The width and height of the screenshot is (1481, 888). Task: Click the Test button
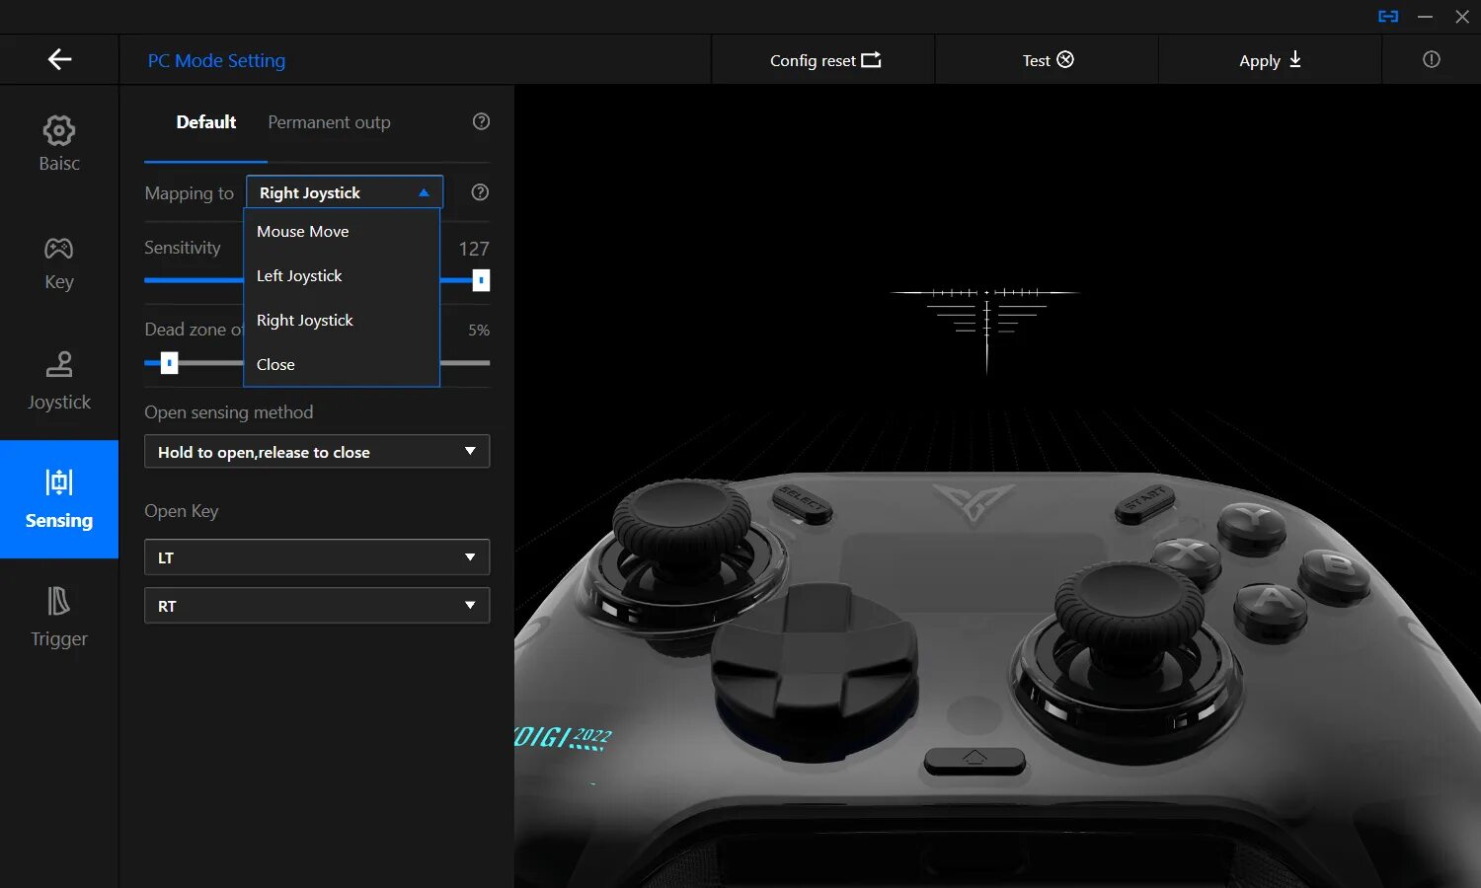pos(1048,60)
